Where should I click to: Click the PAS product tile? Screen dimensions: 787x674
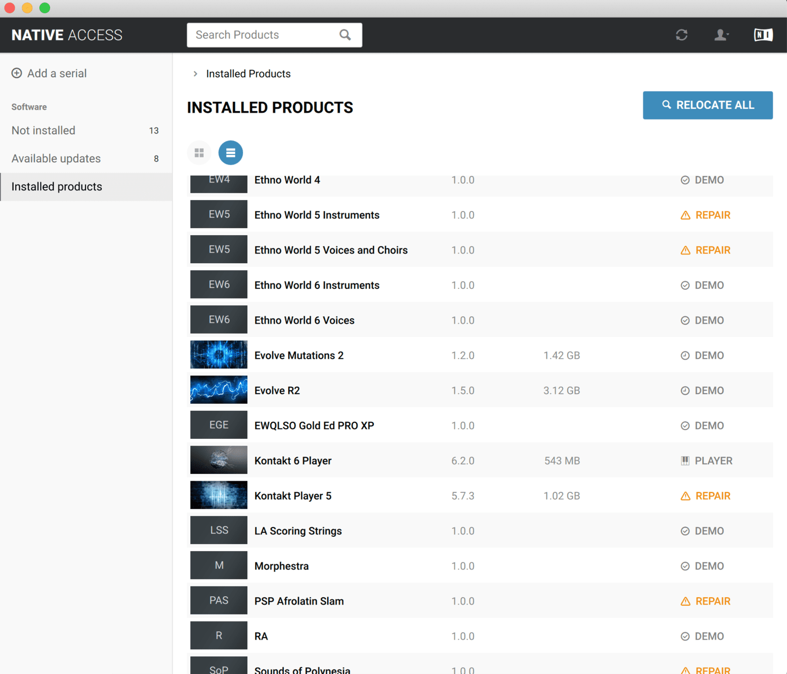point(219,600)
